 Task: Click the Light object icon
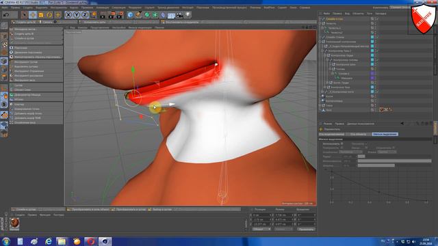point(188,15)
